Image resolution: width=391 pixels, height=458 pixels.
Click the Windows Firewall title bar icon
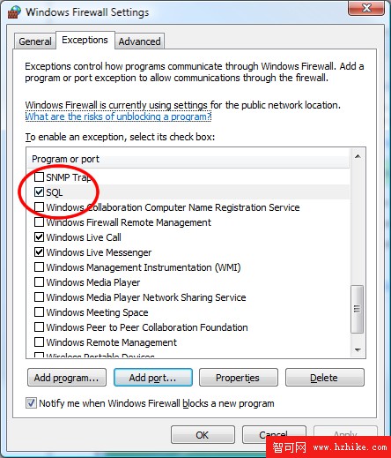(x=14, y=11)
